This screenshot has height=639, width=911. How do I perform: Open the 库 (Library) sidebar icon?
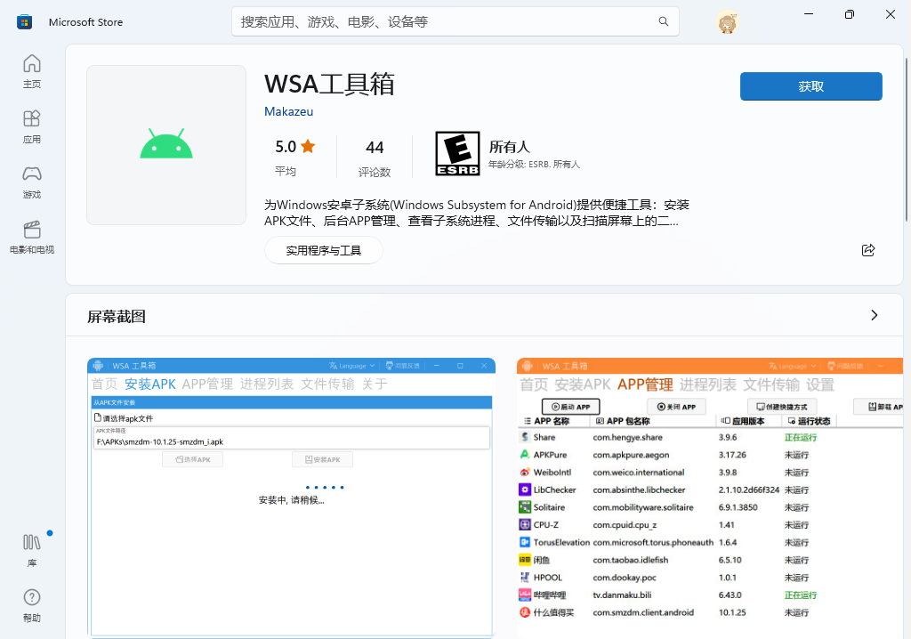point(31,548)
